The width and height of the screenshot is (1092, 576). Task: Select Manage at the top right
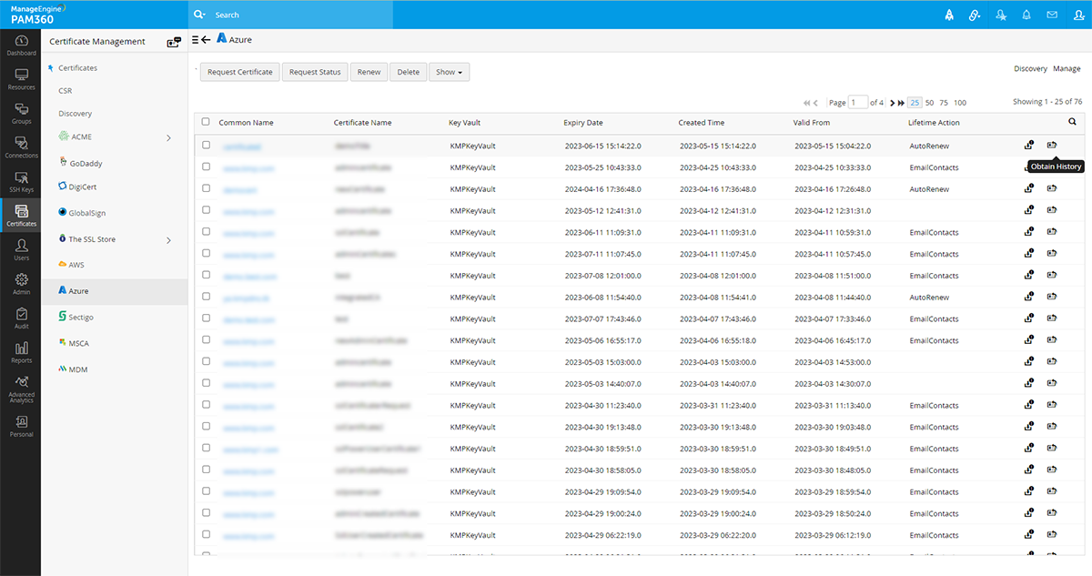(x=1067, y=67)
